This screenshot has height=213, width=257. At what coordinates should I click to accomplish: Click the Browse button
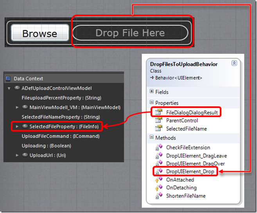(40, 33)
